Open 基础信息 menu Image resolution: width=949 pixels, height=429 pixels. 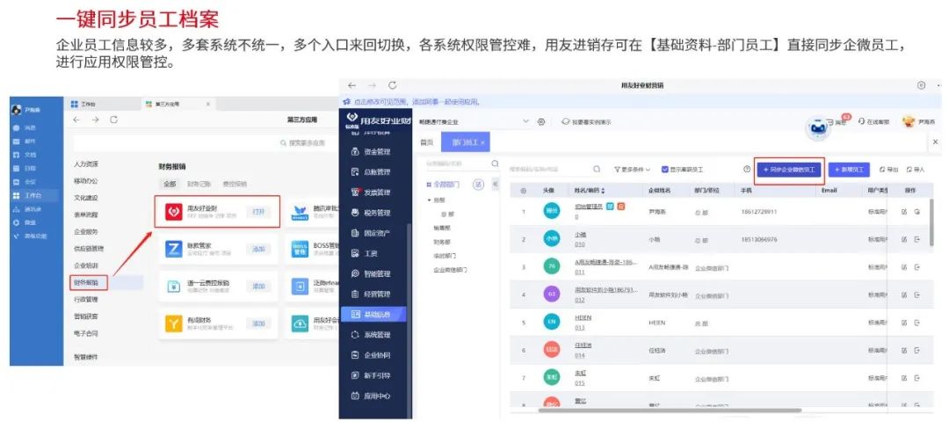373,314
